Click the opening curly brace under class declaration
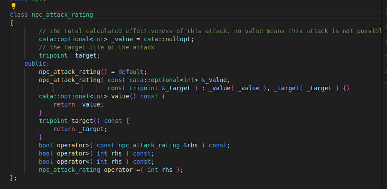This screenshot has width=387, height=189. 12,23
